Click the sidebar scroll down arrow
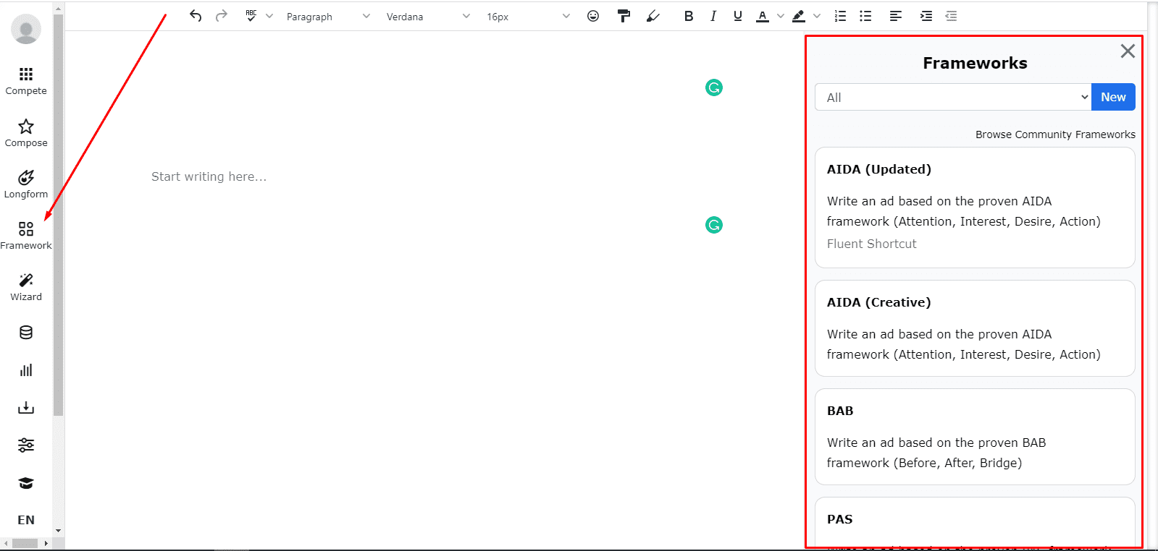Screen dimensions: 1158x551 point(58,531)
